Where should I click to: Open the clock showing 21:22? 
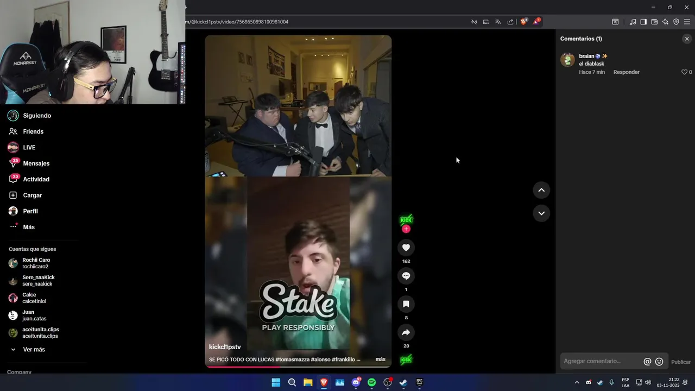668,382
